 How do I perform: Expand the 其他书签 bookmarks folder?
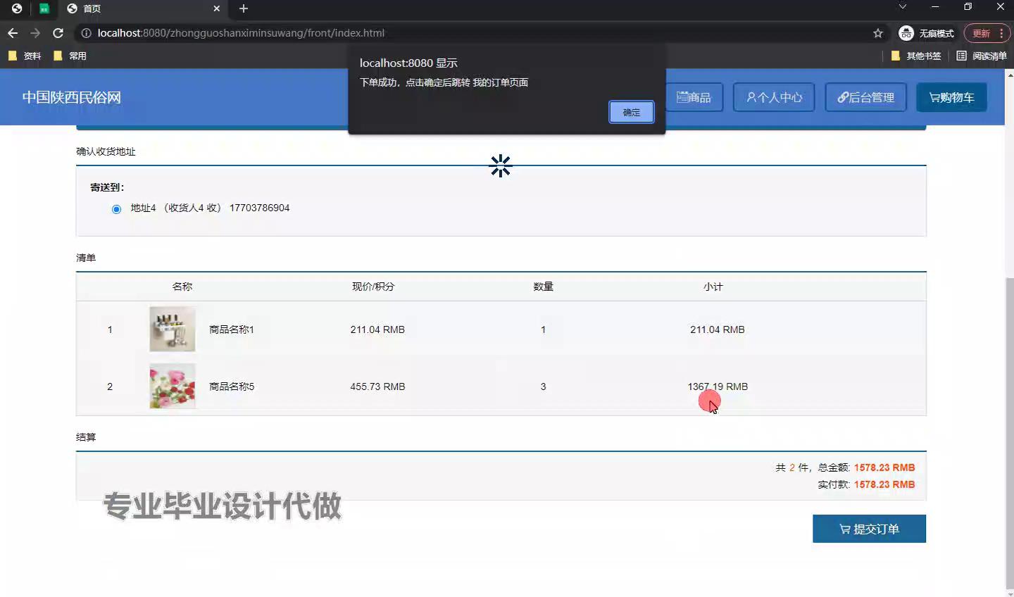tap(916, 56)
